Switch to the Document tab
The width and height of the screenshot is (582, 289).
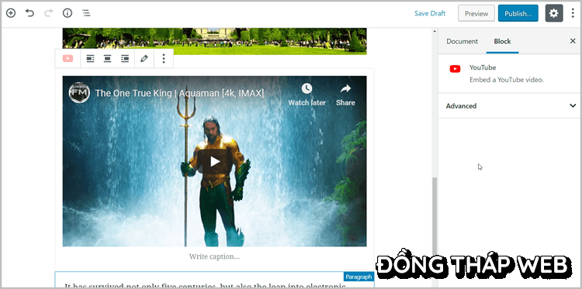(x=462, y=42)
